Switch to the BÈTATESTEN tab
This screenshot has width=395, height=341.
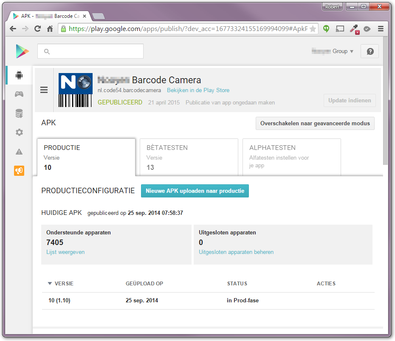click(189, 157)
